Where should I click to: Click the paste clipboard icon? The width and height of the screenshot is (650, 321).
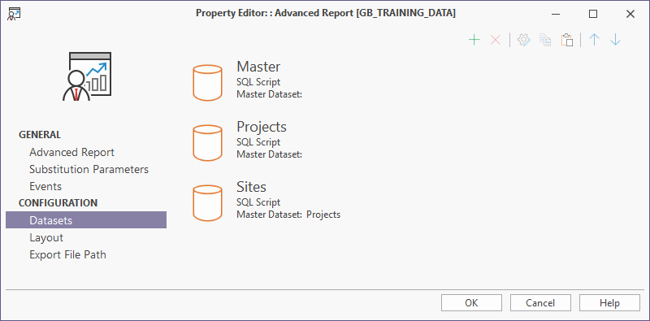click(x=567, y=40)
